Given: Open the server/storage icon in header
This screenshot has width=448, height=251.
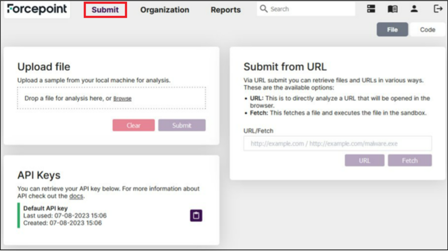Looking at the screenshot, I should (371, 9).
